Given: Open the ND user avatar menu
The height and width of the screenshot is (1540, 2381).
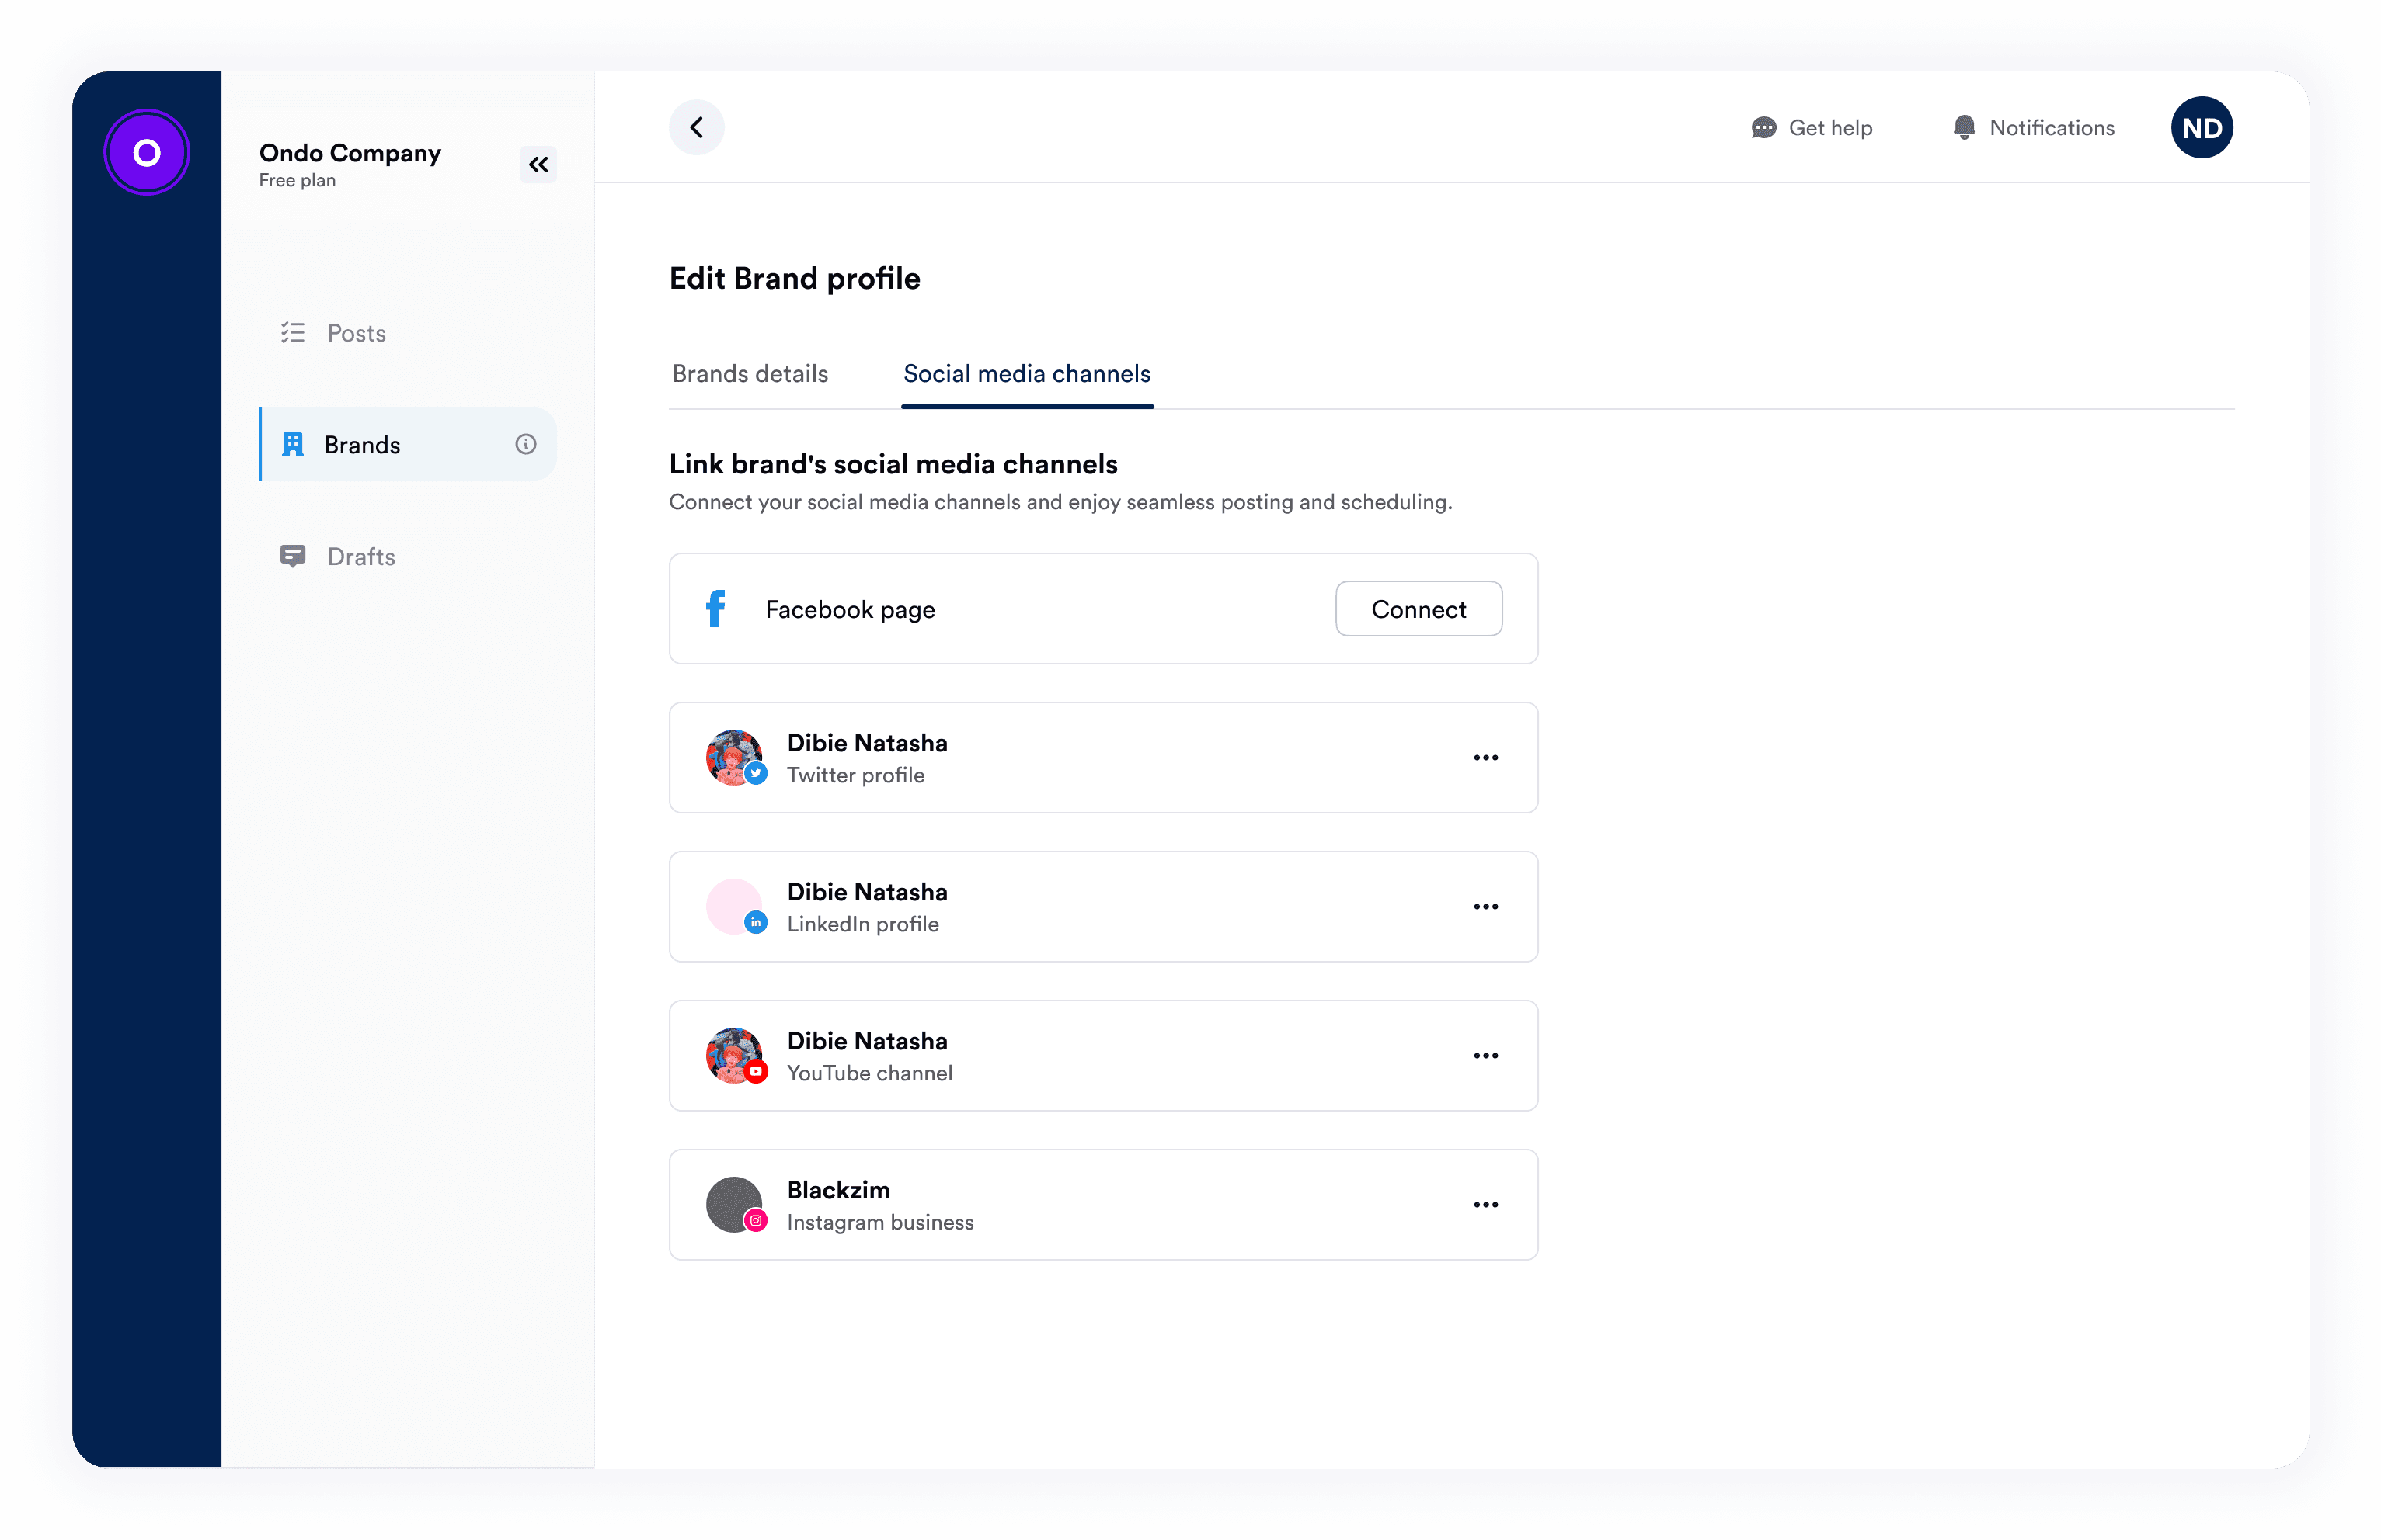Looking at the screenshot, I should (x=2201, y=127).
